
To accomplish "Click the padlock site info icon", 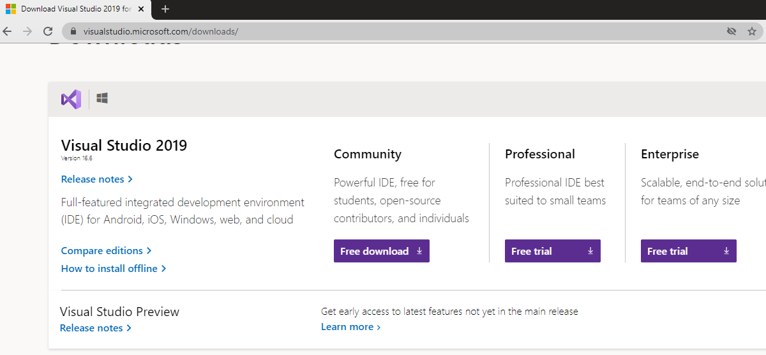I will [73, 31].
